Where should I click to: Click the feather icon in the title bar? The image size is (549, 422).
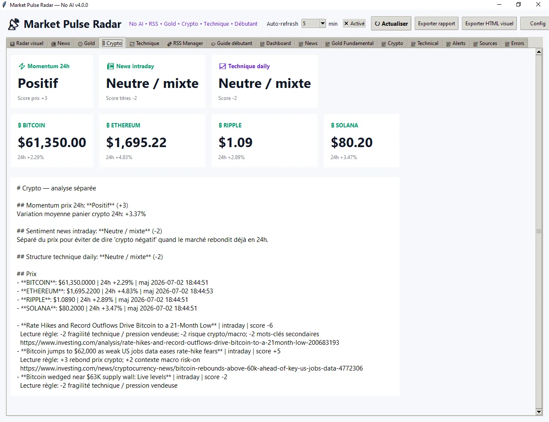pyautogui.click(x=4, y=5)
